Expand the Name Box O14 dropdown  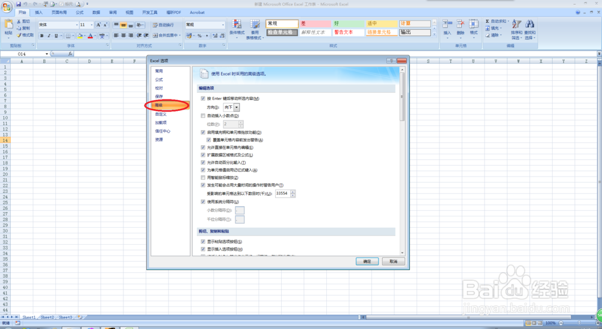[47, 54]
